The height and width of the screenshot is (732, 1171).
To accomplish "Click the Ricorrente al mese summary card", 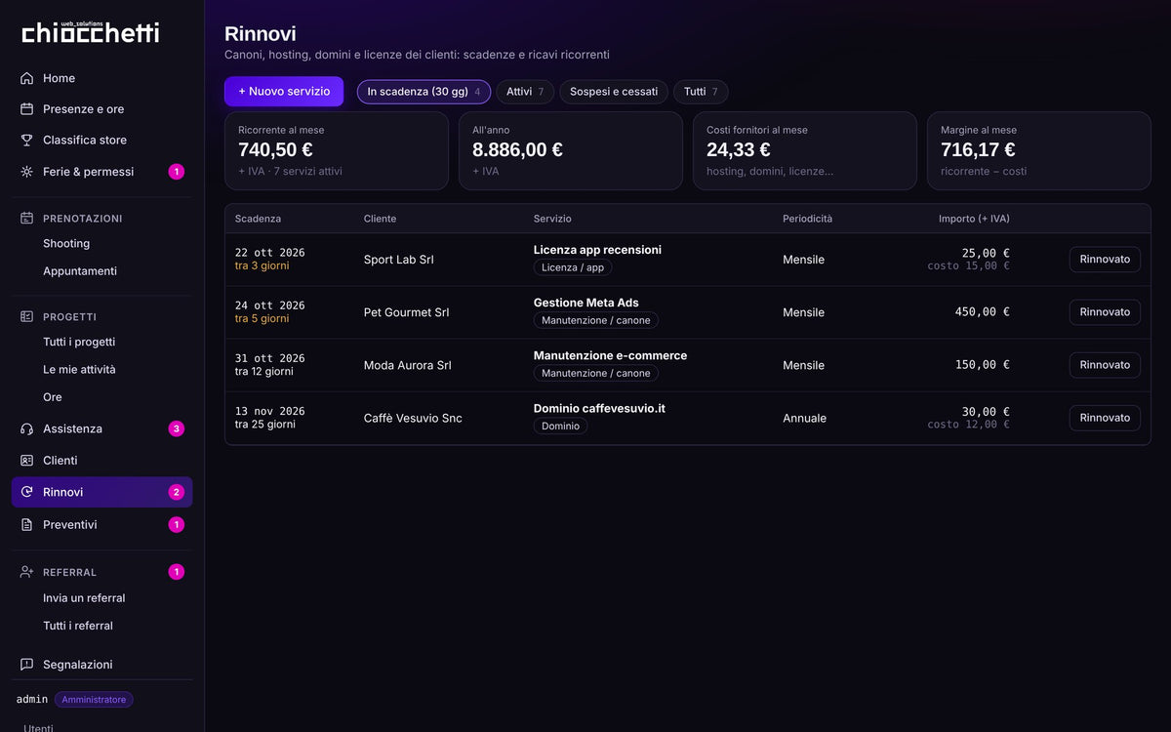I will coord(337,150).
